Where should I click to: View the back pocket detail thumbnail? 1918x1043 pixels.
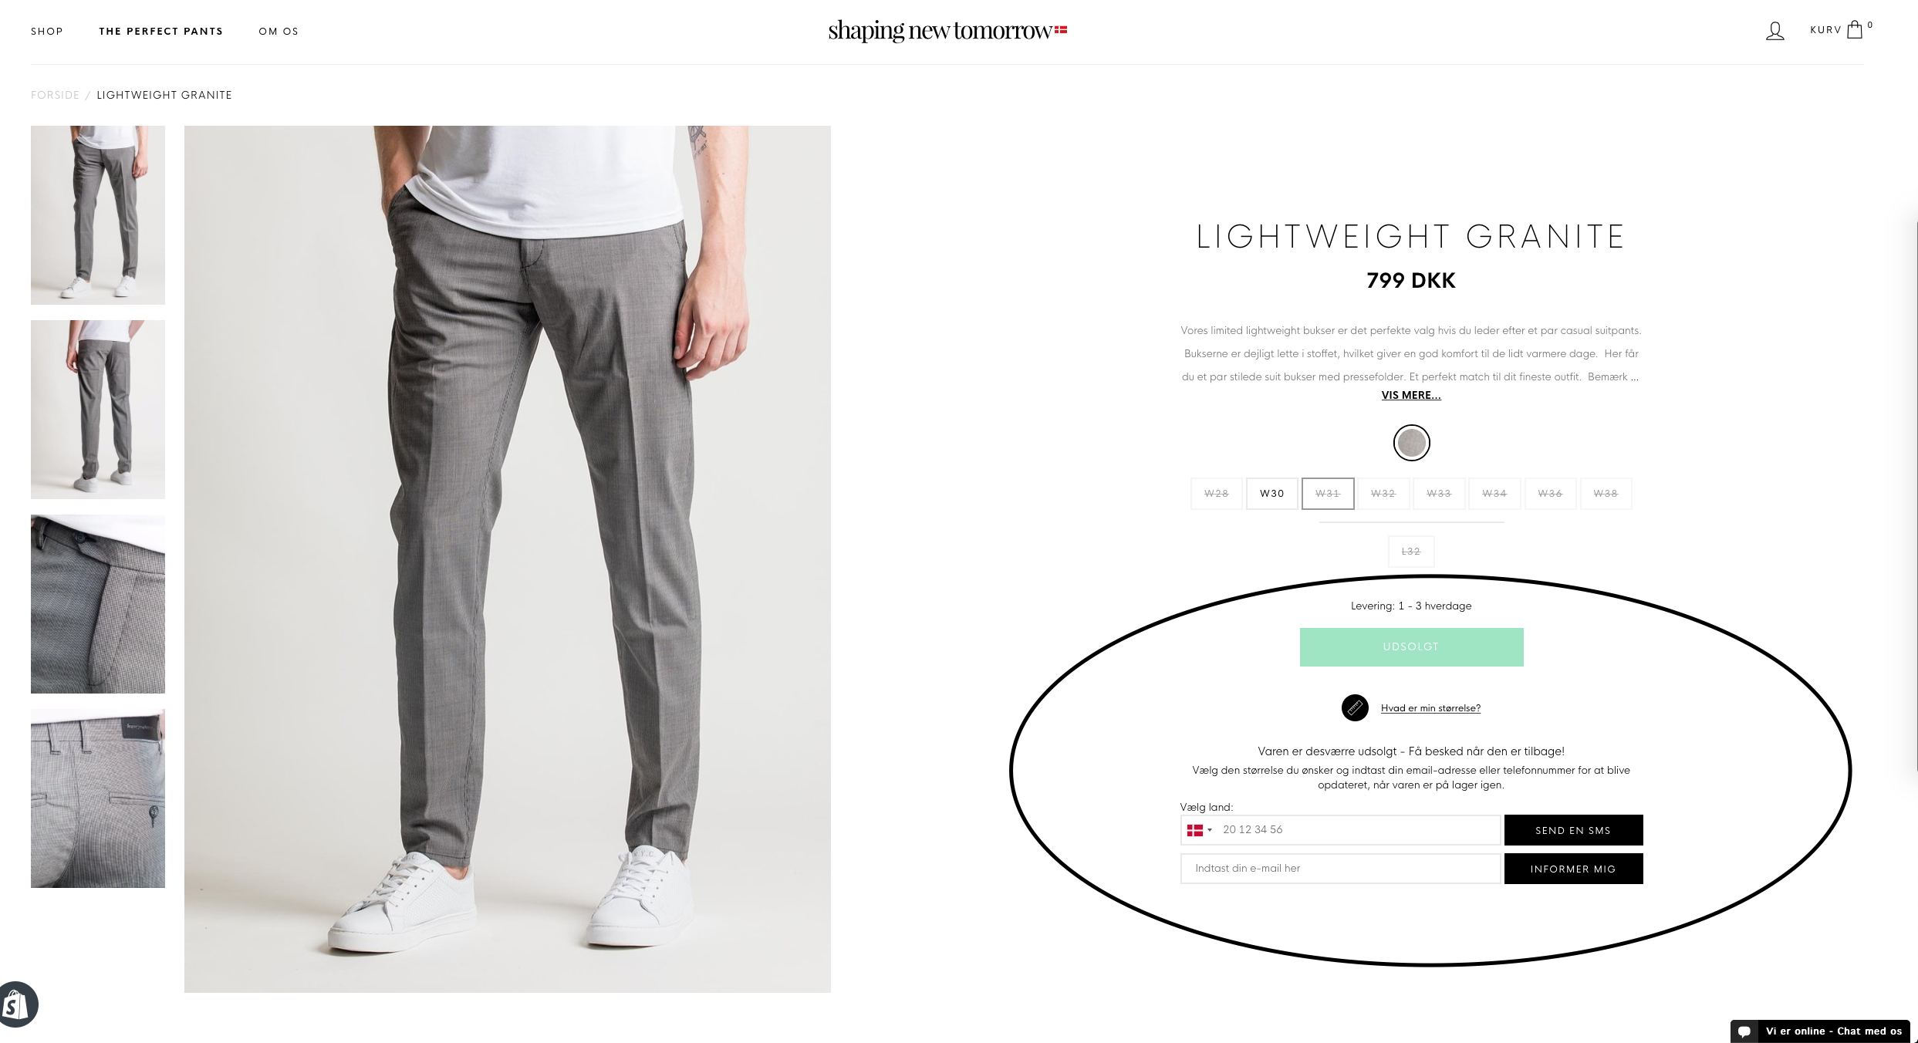[98, 798]
